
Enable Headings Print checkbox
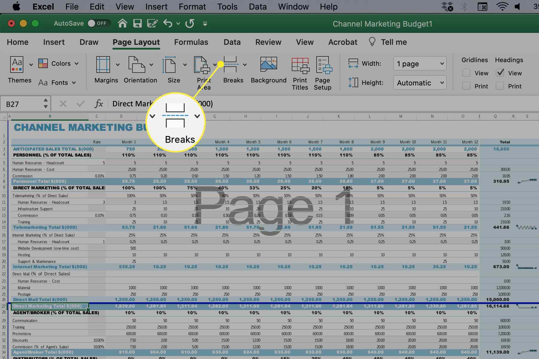coord(500,86)
